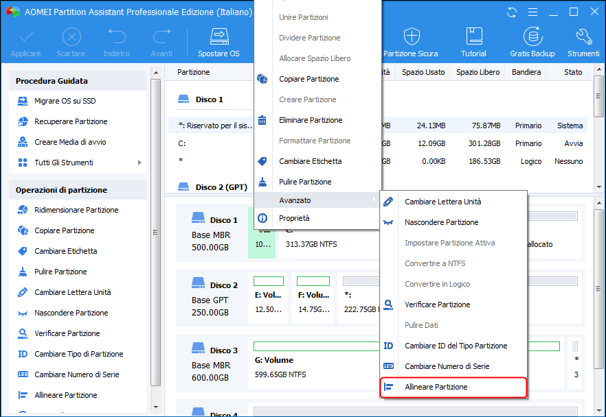Choose Copiare Partizione from context menu
This screenshot has height=417, width=606.
[308, 79]
